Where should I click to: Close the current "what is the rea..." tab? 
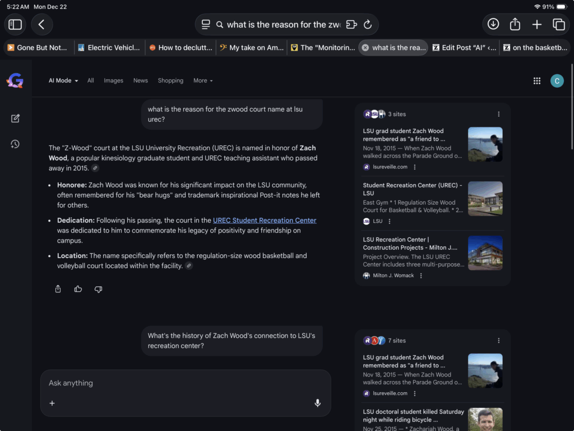[x=365, y=48]
